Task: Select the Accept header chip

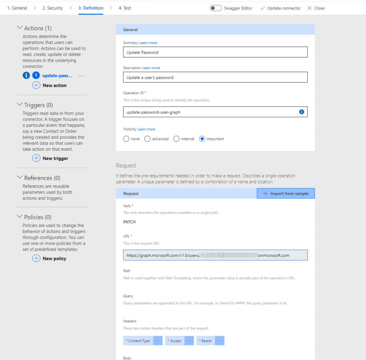Action: (x=175, y=341)
